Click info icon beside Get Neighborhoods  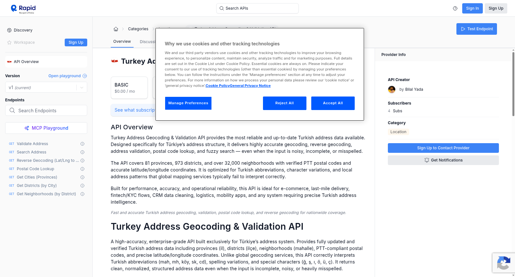82,194
